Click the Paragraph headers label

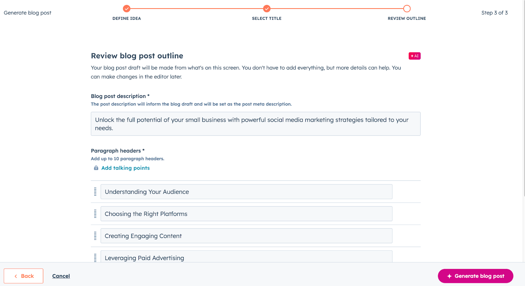[x=117, y=151]
